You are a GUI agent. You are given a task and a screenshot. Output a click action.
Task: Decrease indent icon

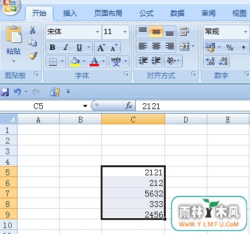pyautogui.click(x=143, y=61)
